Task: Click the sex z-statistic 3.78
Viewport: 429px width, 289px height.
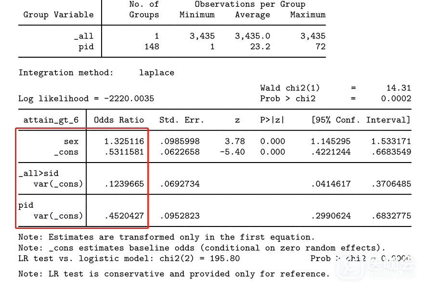Action: [235, 141]
